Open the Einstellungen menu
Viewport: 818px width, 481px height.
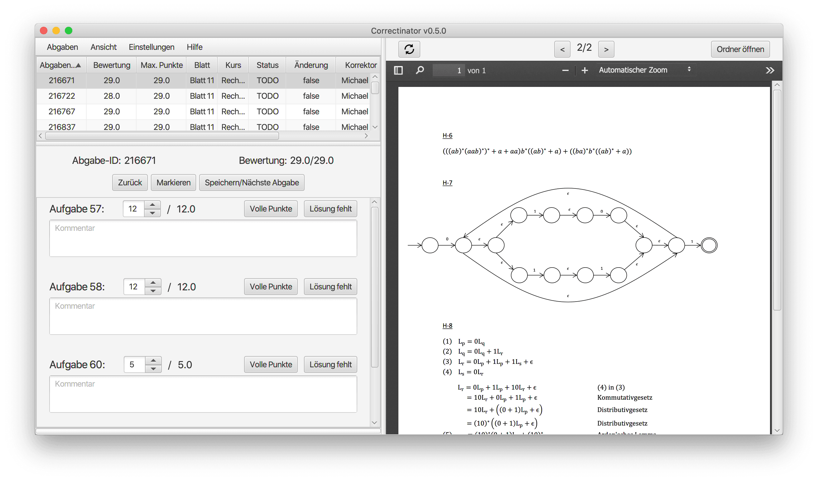click(x=152, y=47)
